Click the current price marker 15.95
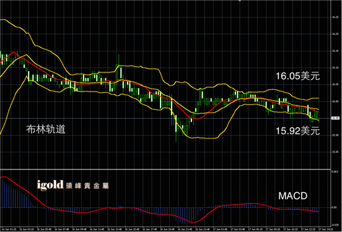This screenshot has height=232, width=342. [x=335, y=118]
